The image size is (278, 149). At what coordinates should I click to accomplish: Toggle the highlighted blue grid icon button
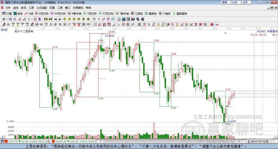(x=10, y=19)
